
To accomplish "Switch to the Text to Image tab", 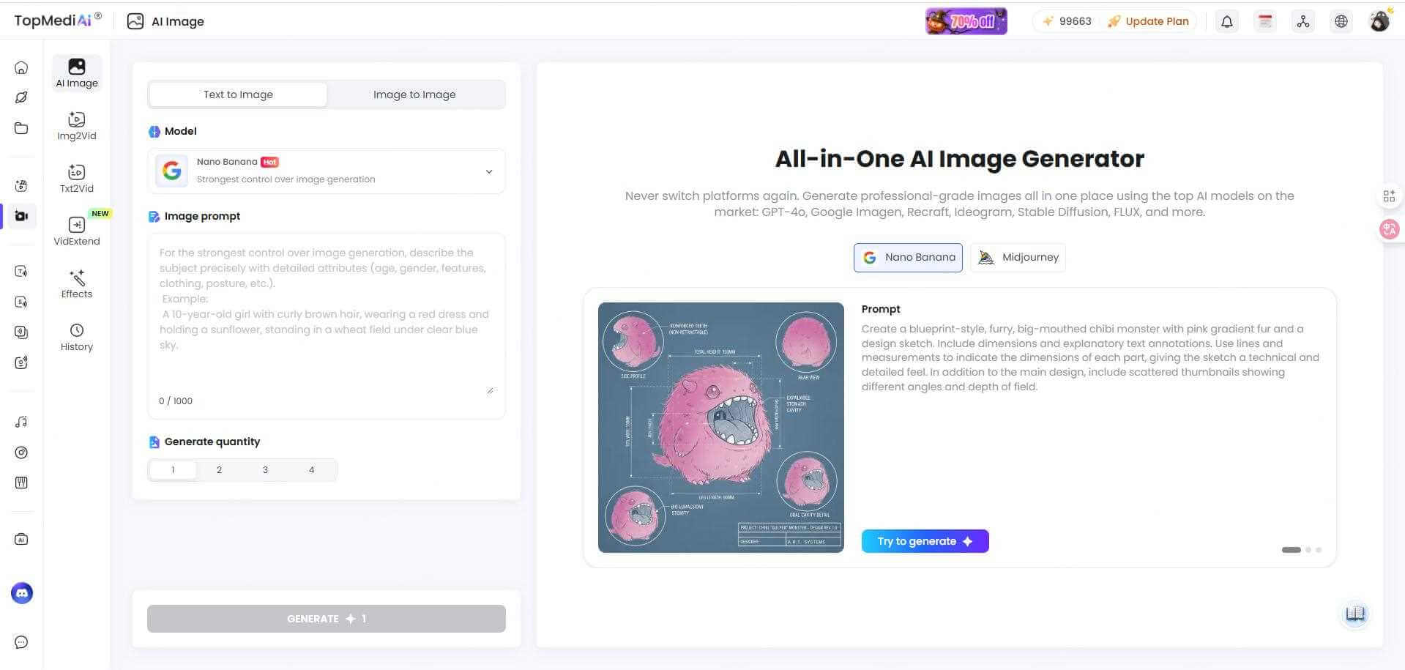I will coord(238,94).
